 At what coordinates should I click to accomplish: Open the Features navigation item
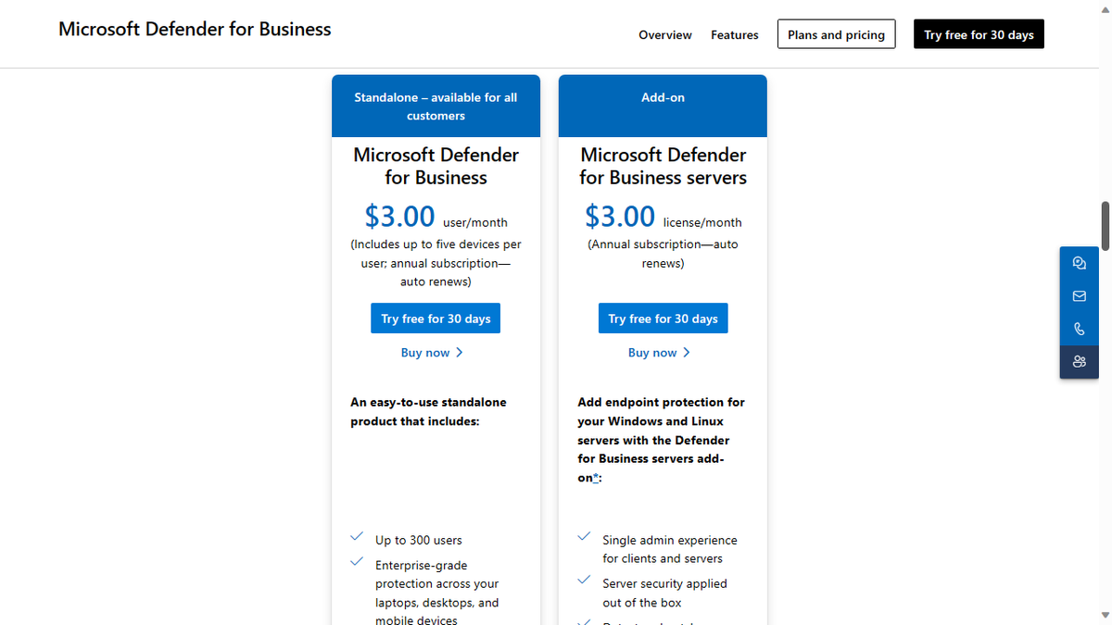[735, 34]
